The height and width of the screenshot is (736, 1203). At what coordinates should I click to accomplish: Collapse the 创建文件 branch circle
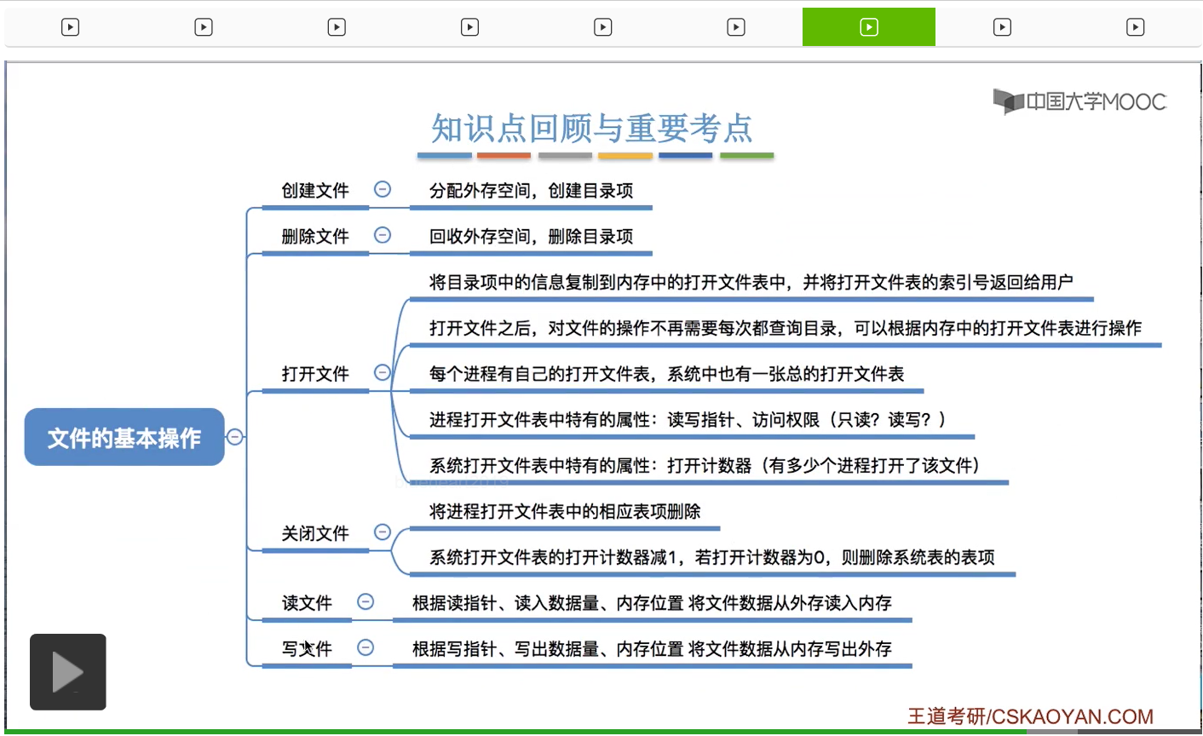coord(383,189)
